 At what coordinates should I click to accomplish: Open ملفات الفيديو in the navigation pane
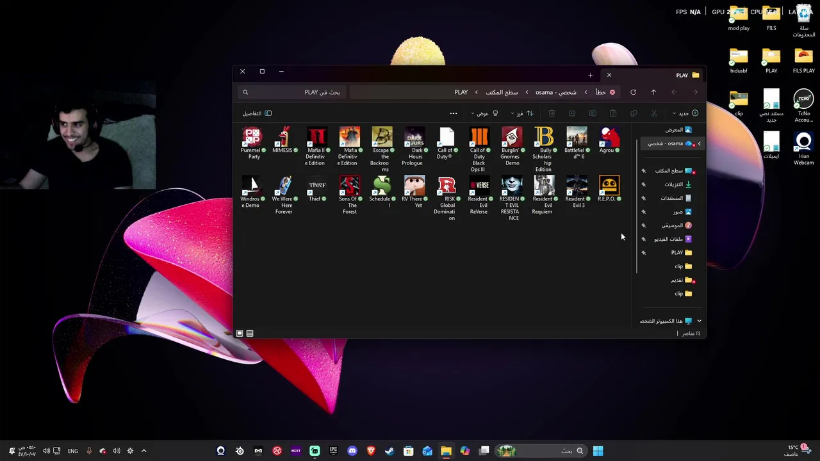(x=673, y=239)
